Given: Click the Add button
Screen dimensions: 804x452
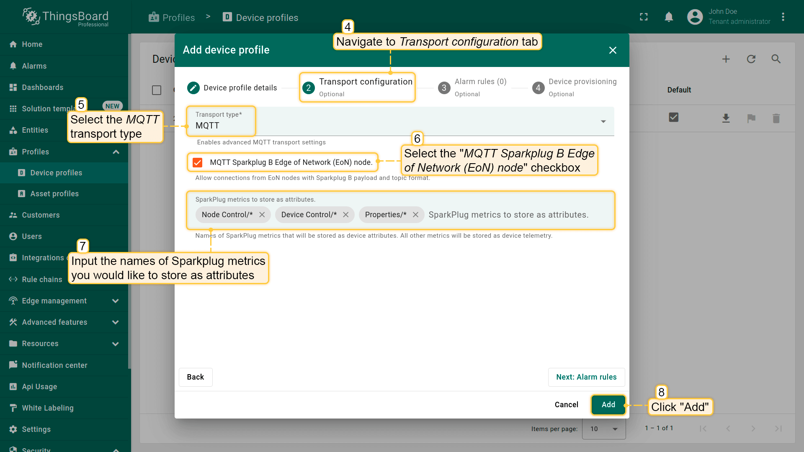Looking at the screenshot, I should pos(608,405).
